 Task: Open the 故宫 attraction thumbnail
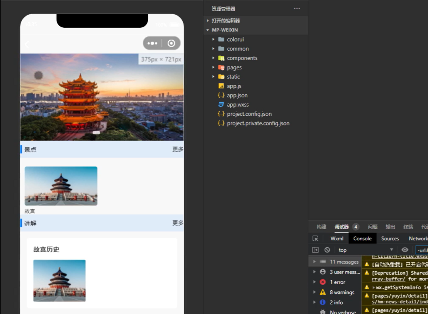61,186
